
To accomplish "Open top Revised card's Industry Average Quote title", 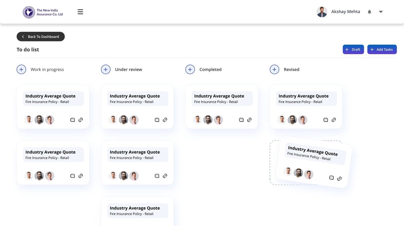I will point(304,96).
